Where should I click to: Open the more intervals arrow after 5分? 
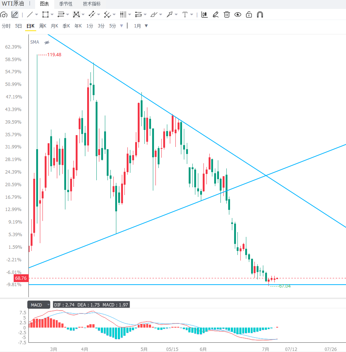click(121, 26)
